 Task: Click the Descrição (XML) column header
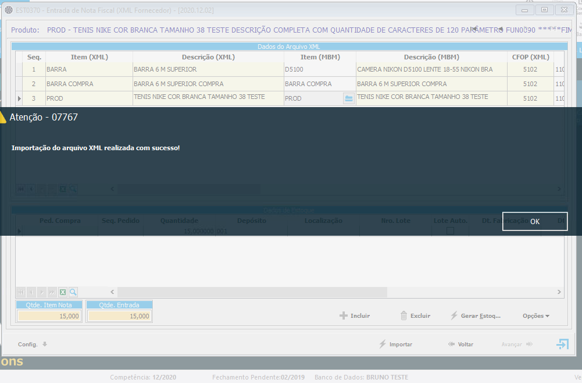point(208,57)
